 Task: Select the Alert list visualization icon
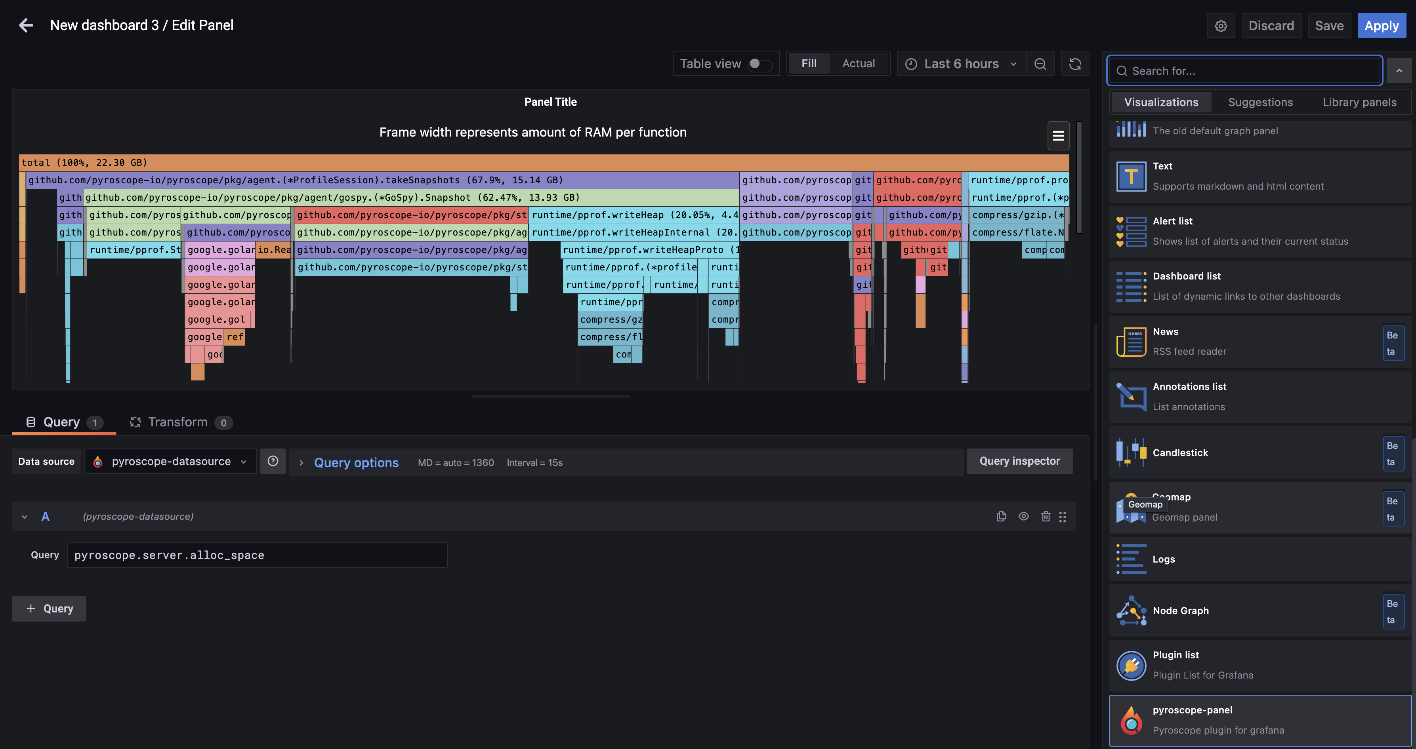click(x=1131, y=232)
